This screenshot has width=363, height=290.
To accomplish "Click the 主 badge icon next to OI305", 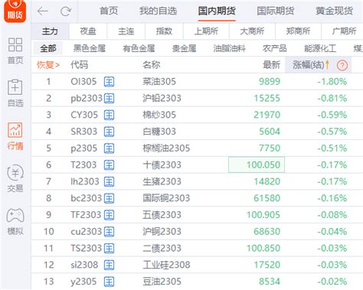I will tap(109, 82).
